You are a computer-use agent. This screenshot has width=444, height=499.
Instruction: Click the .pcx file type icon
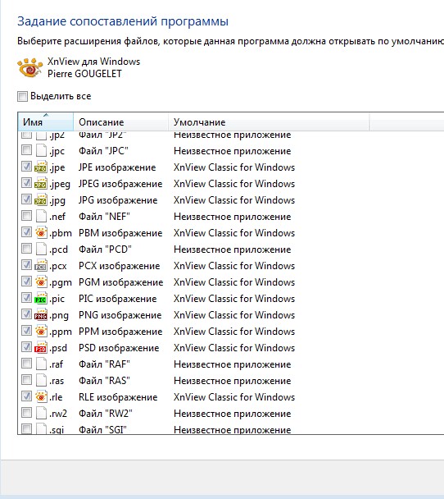pos(41,266)
